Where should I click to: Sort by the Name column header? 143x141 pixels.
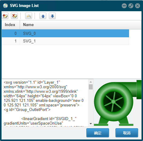(81, 25)
